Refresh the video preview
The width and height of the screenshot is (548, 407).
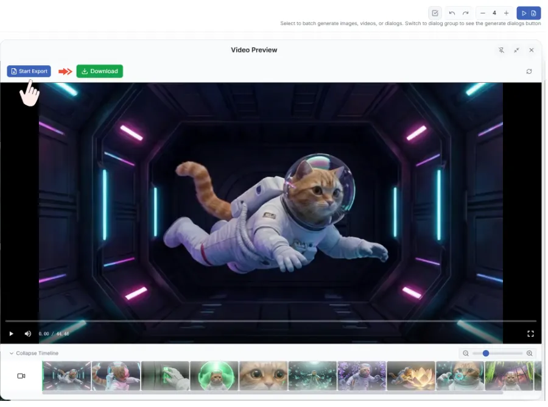[530, 71]
